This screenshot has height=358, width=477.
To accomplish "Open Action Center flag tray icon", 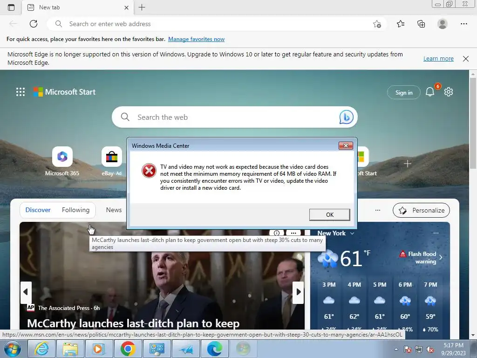I will point(407,350).
